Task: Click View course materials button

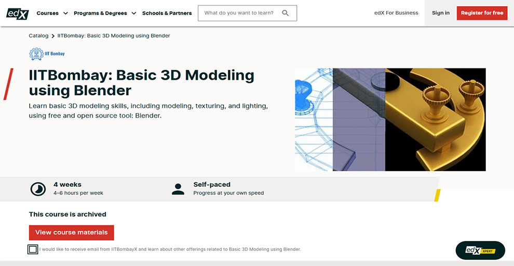Action: click(x=71, y=232)
